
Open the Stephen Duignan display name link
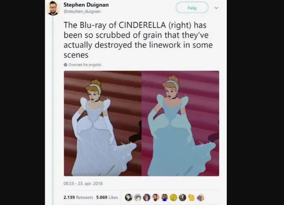86,5
